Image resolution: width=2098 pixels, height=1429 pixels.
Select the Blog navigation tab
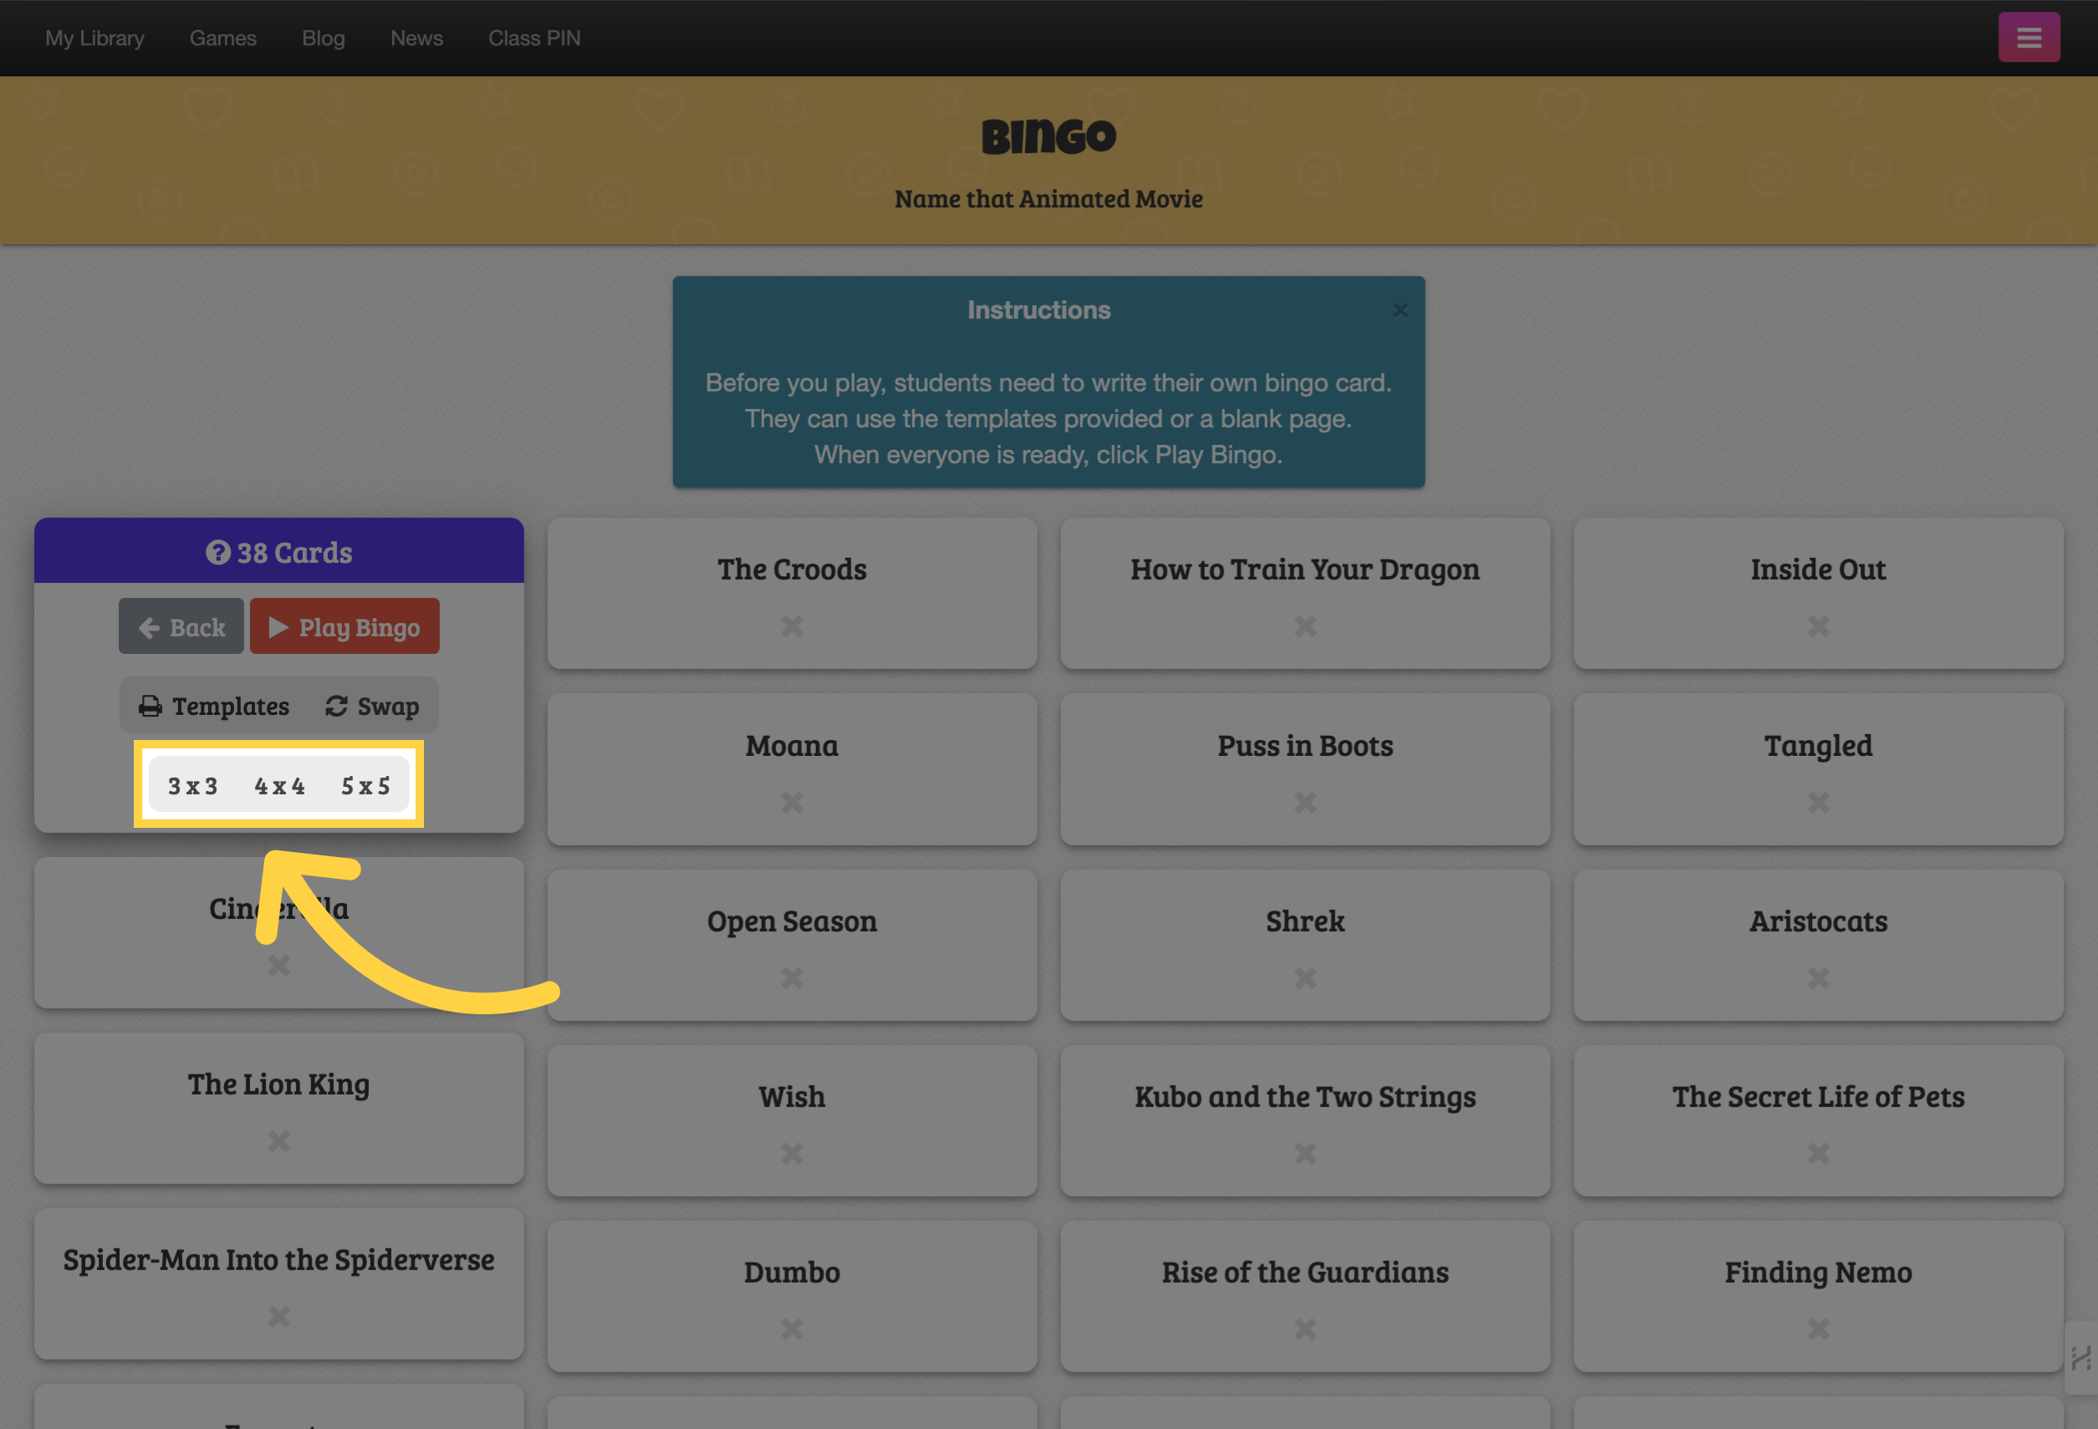pyautogui.click(x=324, y=37)
